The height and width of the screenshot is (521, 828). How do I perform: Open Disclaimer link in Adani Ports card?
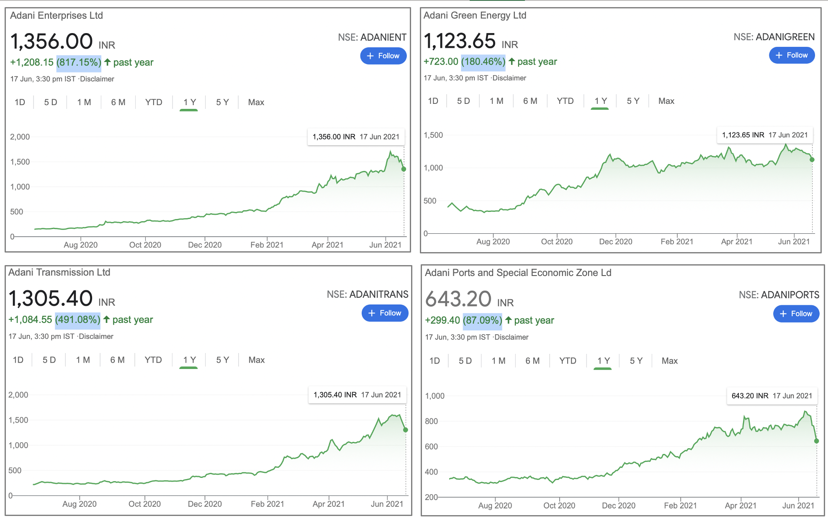click(512, 337)
